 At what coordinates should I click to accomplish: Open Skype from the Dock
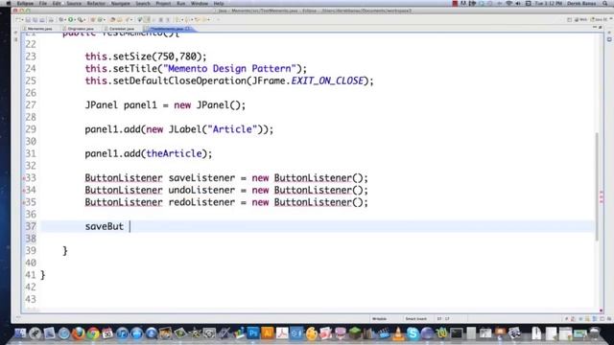(413, 333)
